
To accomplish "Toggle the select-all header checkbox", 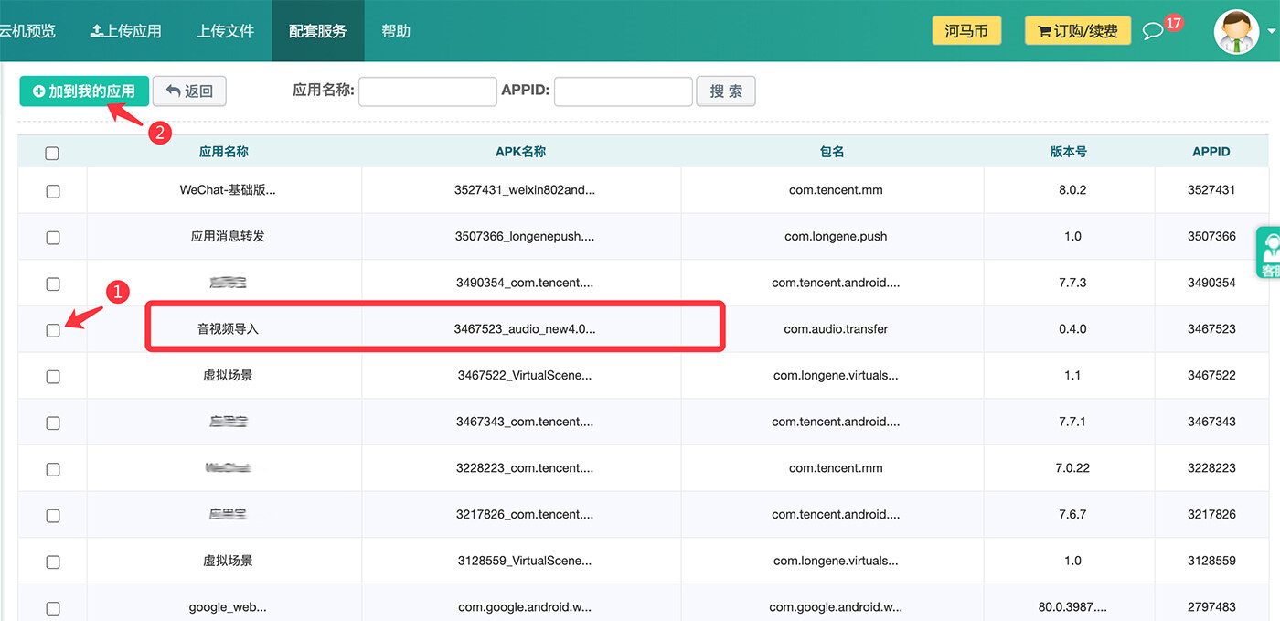I will click(x=52, y=153).
